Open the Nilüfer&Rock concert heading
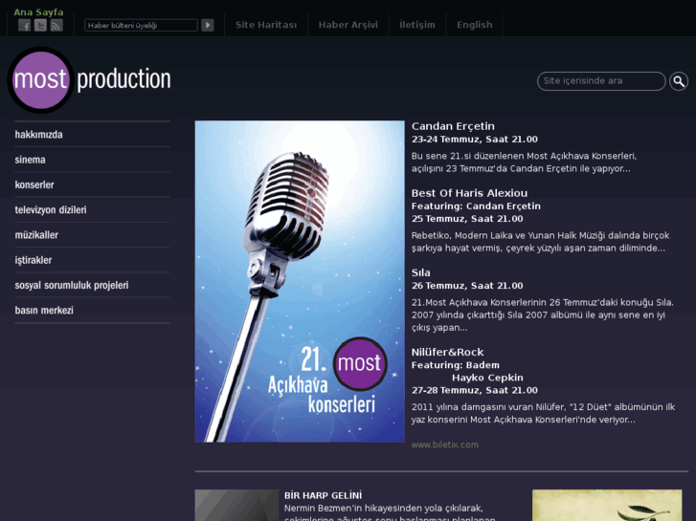Image resolution: width=696 pixels, height=521 pixels. 447,352
